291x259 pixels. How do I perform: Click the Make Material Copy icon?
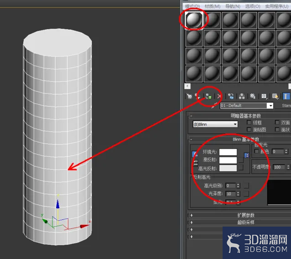pos(231,96)
